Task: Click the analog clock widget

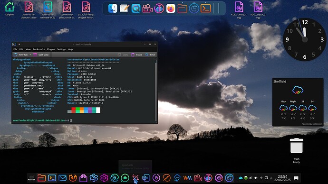Action: pos(305,39)
